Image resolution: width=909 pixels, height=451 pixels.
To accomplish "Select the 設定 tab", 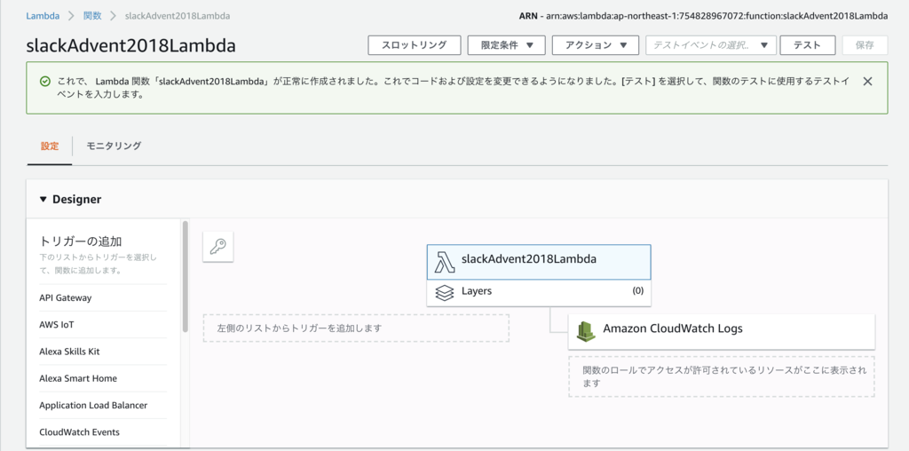I will coord(50,146).
